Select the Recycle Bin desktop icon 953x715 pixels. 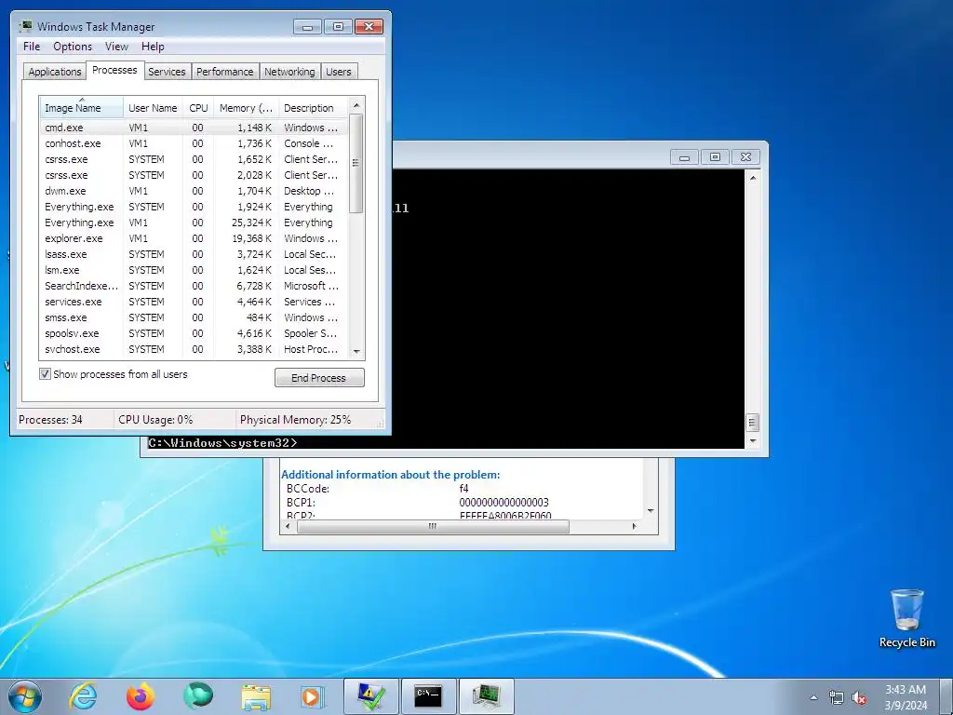(x=906, y=618)
